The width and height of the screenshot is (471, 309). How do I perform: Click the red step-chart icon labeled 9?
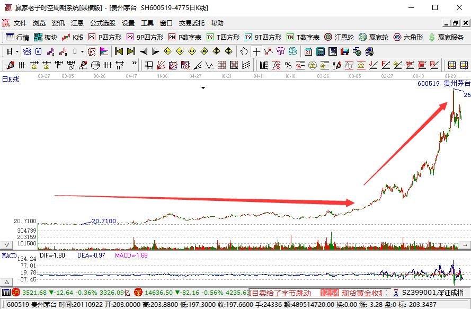(63, 52)
